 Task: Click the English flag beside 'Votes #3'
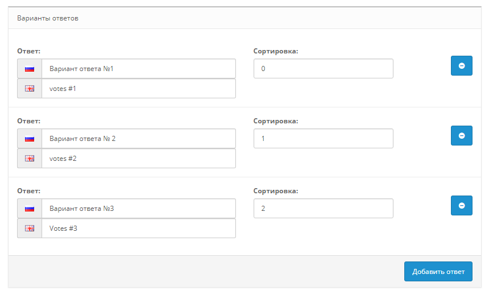30,228
